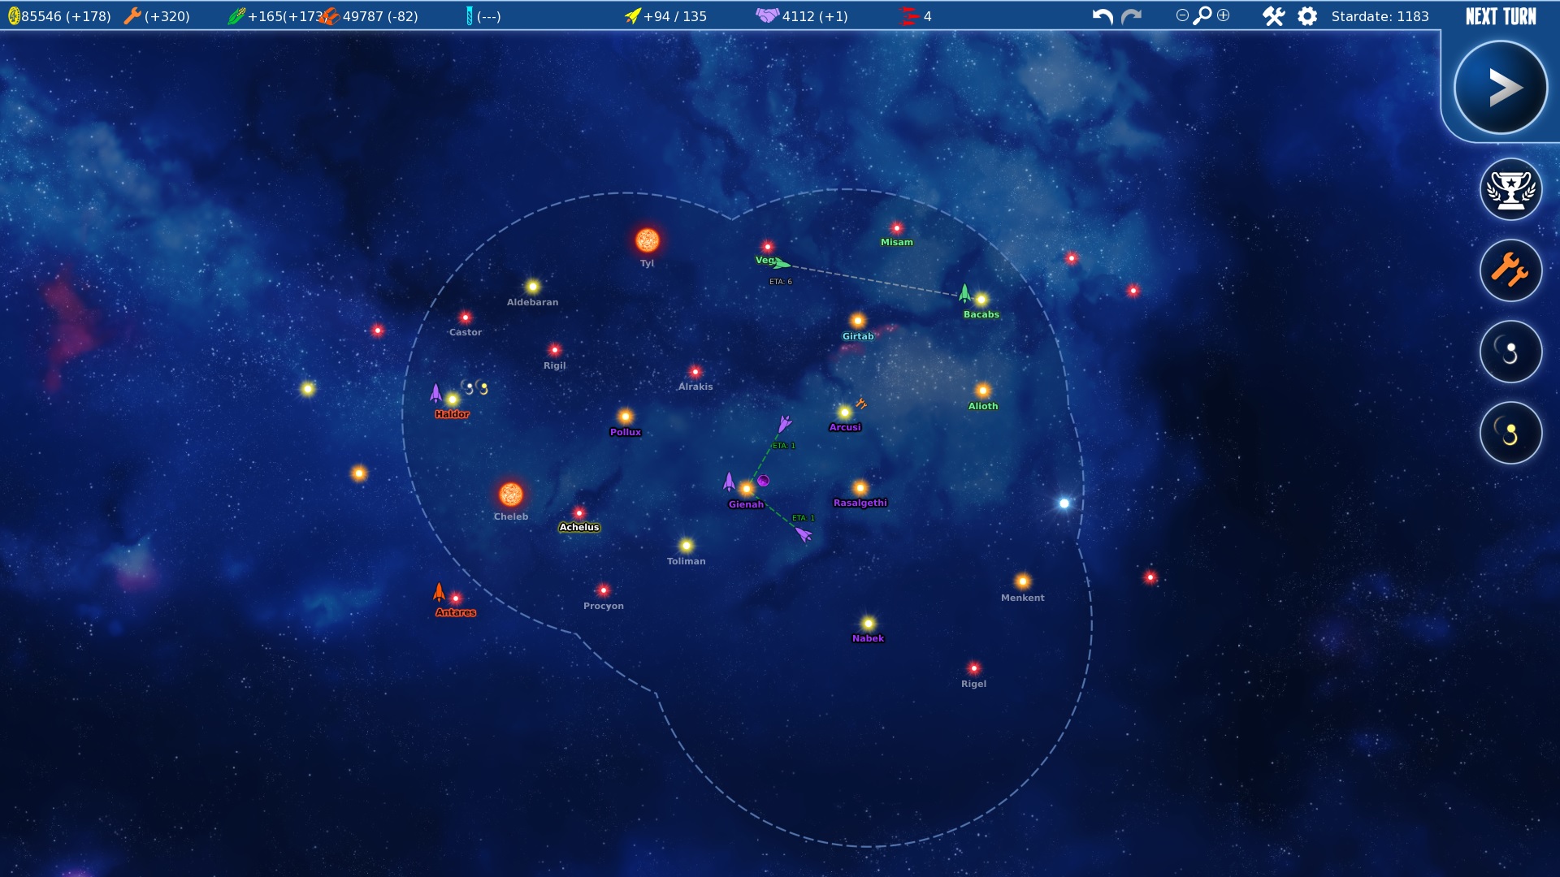
Task: Select the orange ship at Antares
Action: click(439, 592)
